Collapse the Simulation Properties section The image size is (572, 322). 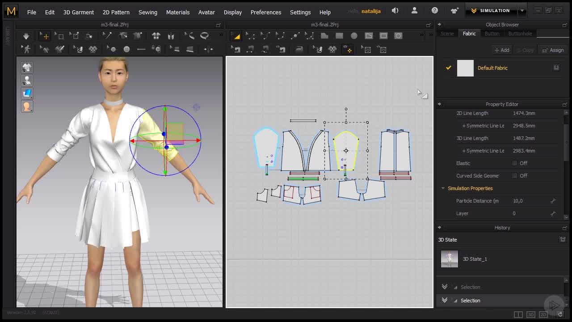(443, 188)
